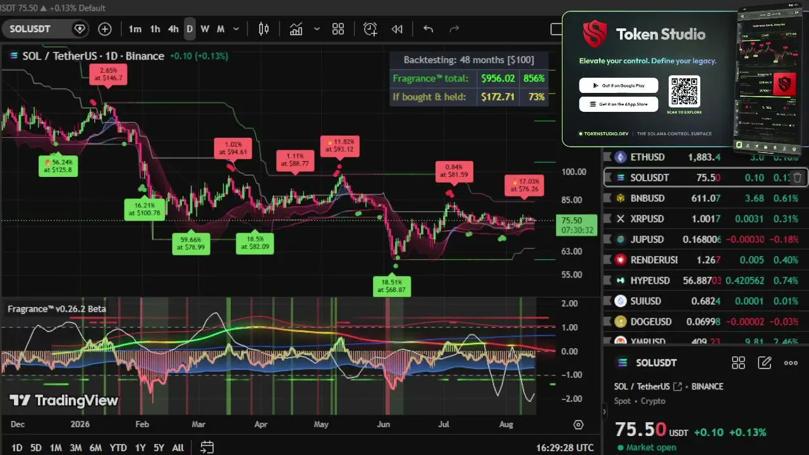Click the Dogecoin logo icon in watchlist
The height and width of the screenshot is (455, 809).
[x=620, y=322]
